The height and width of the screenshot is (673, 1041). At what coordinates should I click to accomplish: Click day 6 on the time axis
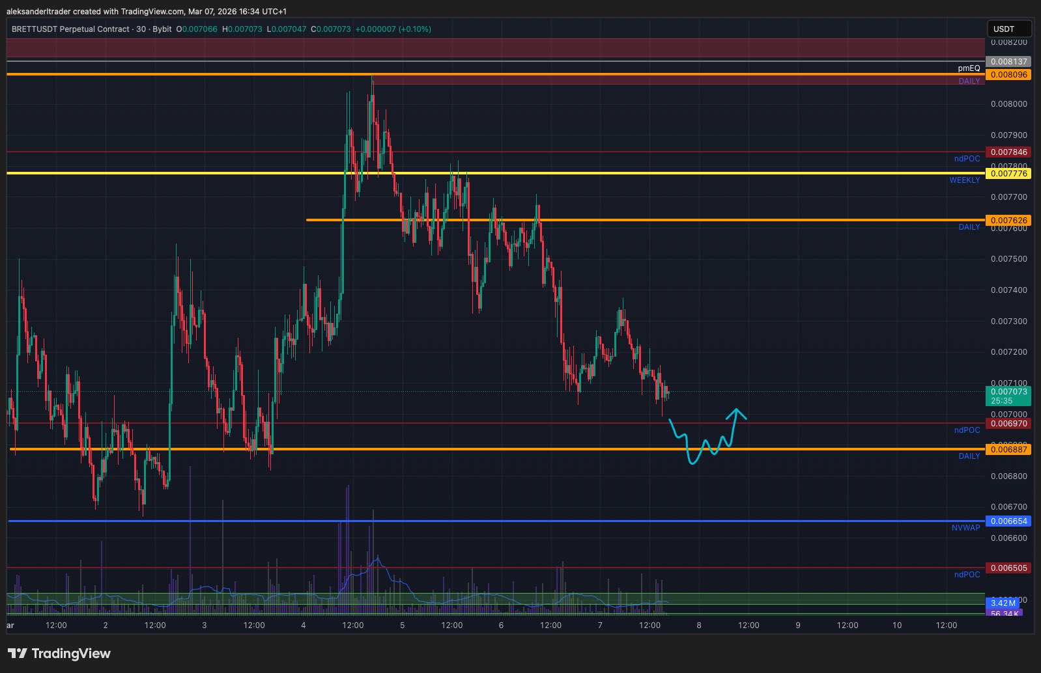pyautogui.click(x=501, y=625)
